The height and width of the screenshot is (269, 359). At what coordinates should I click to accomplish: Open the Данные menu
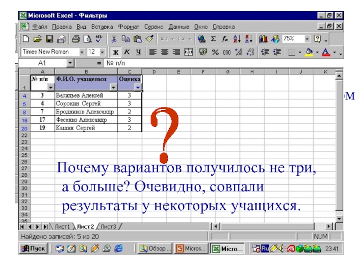click(x=179, y=27)
